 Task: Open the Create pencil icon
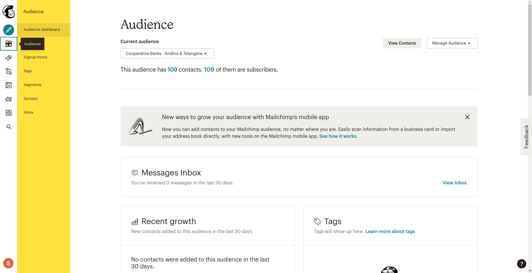coord(8,30)
